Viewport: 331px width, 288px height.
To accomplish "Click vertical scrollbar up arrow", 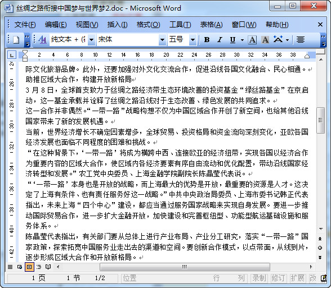I will 321,60.
